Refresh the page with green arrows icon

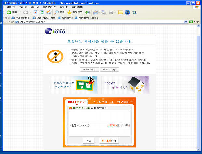(42, 12)
